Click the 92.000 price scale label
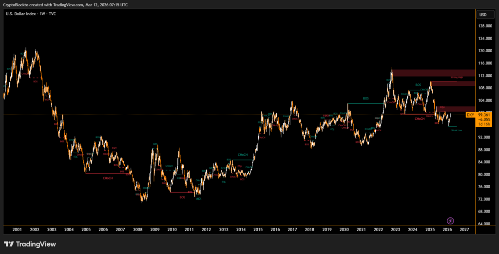Screen dimensions: 499x254 click(484, 137)
